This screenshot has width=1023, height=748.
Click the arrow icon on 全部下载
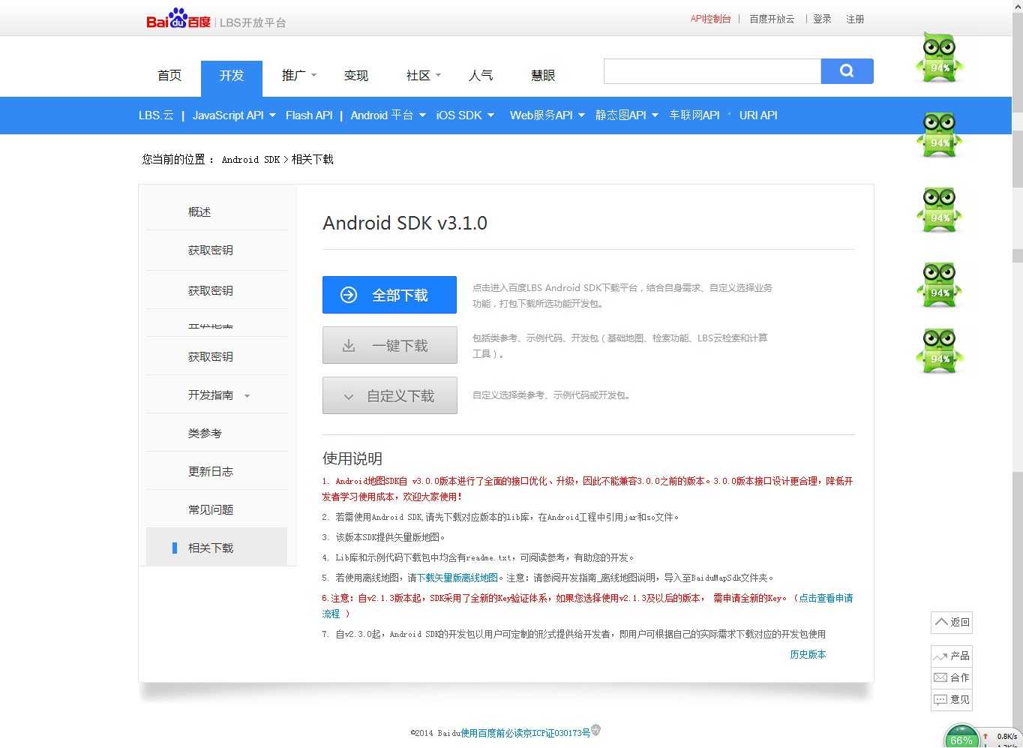(x=349, y=295)
